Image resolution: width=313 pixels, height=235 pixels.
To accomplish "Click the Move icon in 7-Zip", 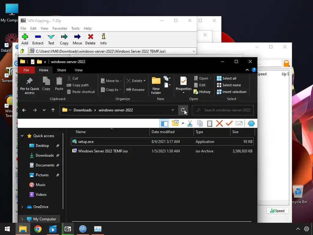I will point(77,37).
